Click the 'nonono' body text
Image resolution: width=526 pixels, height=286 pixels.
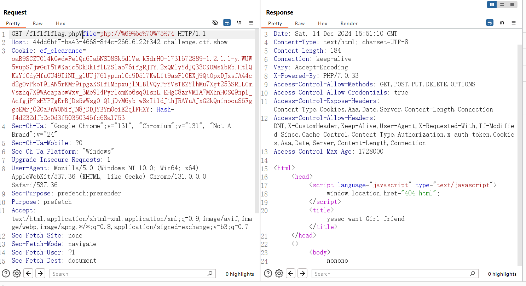(337, 261)
